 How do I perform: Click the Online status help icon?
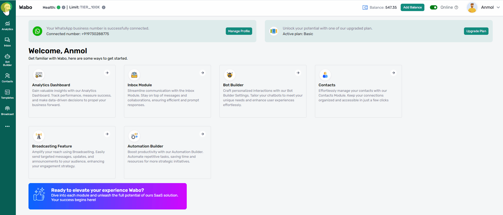(456, 7)
